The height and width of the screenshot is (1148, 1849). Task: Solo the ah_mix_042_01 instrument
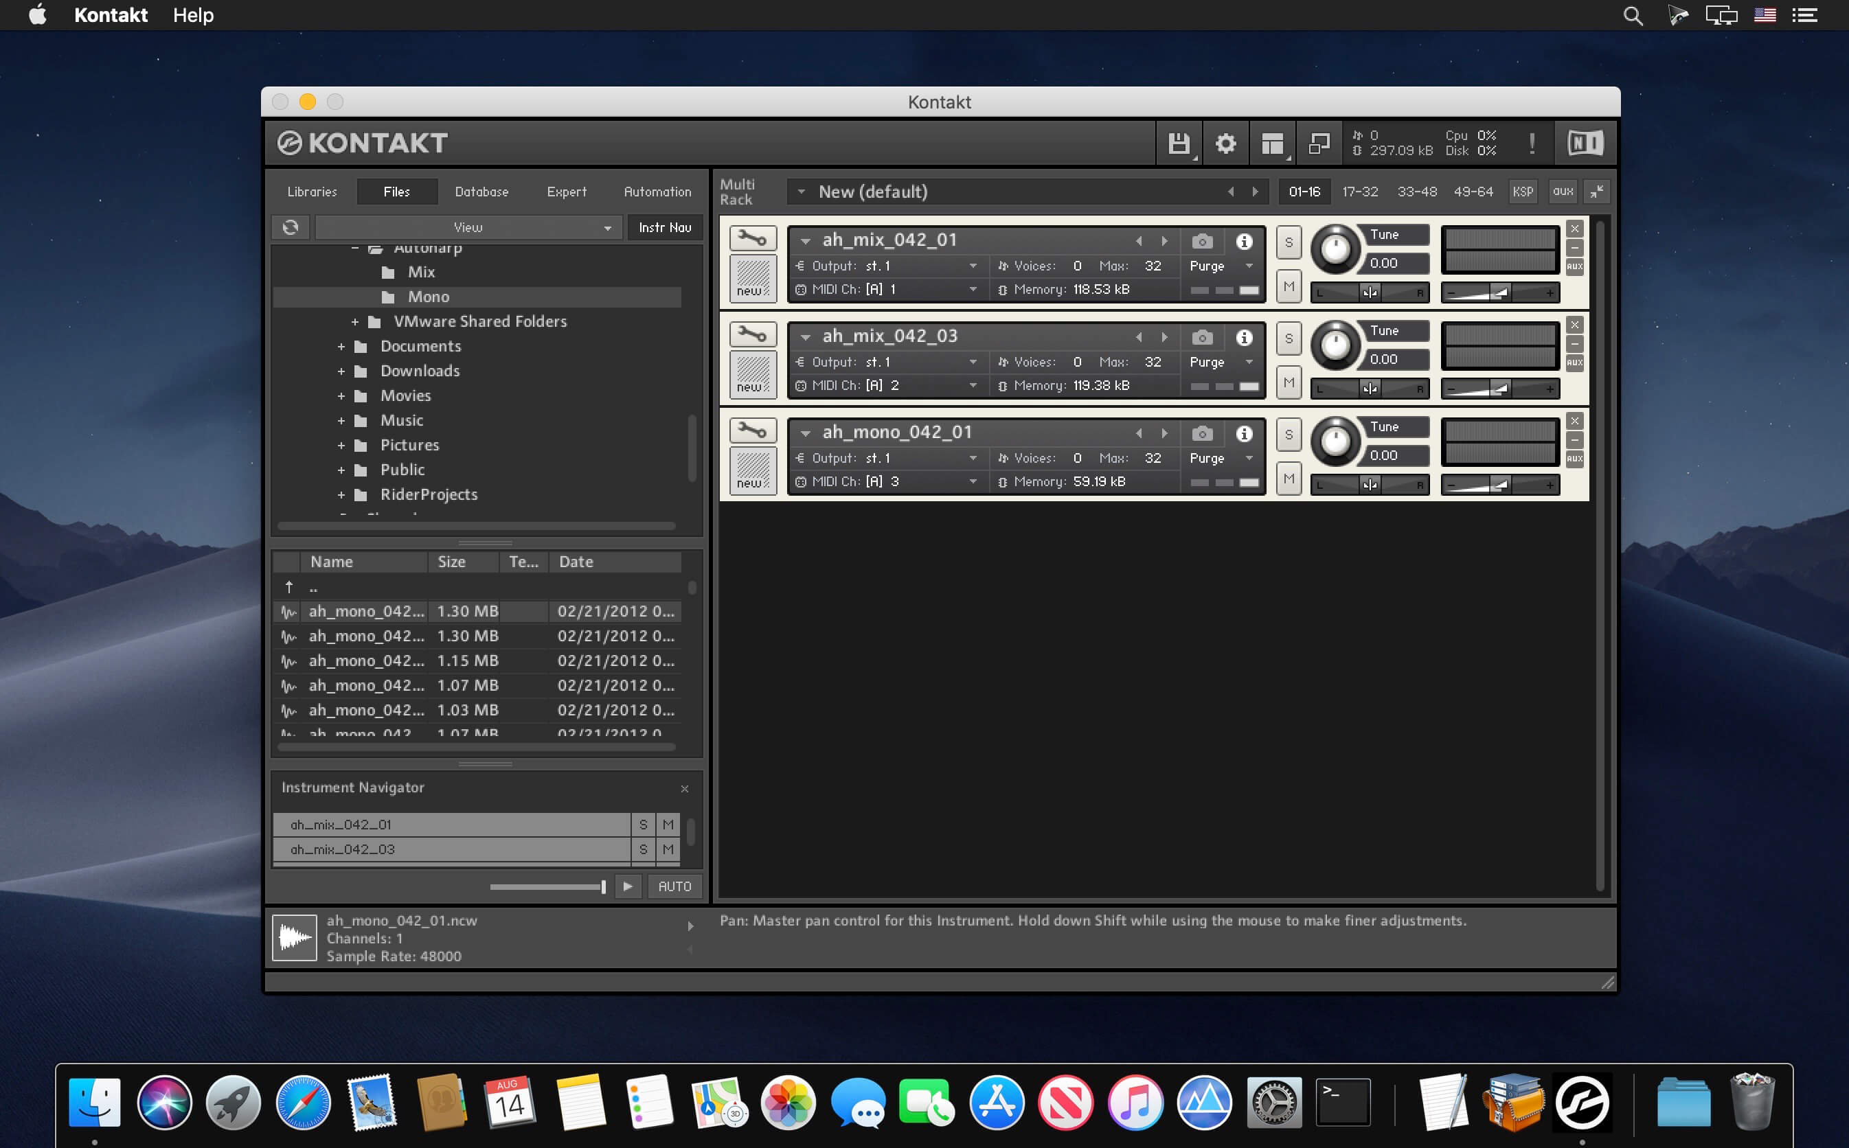[1289, 243]
